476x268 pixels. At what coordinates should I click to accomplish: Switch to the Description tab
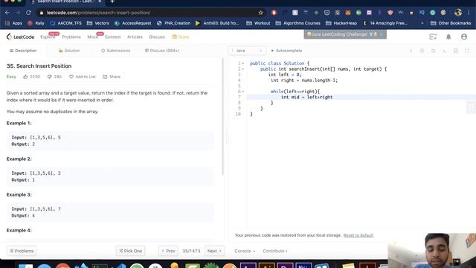pyautogui.click(x=23, y=51)
